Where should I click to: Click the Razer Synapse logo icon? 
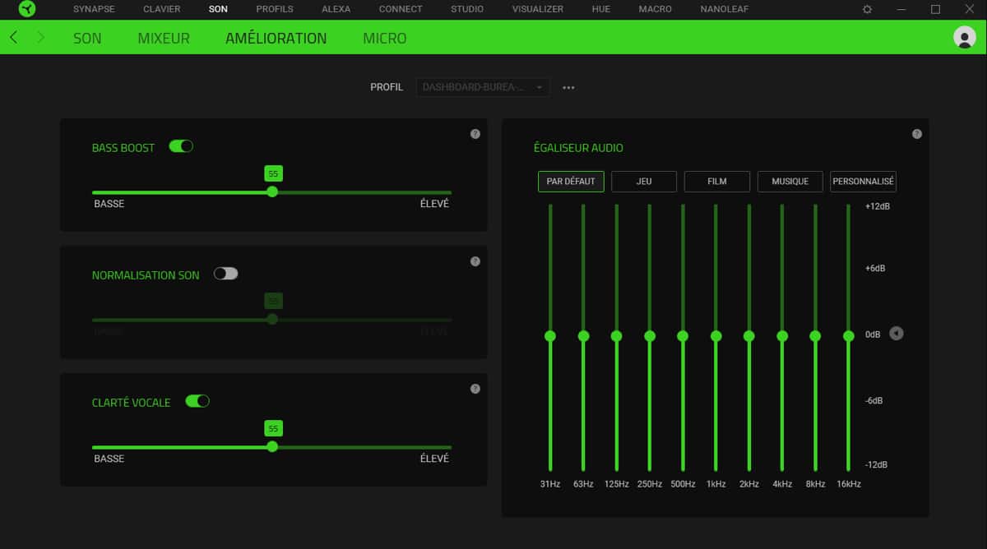coord(27,9)
